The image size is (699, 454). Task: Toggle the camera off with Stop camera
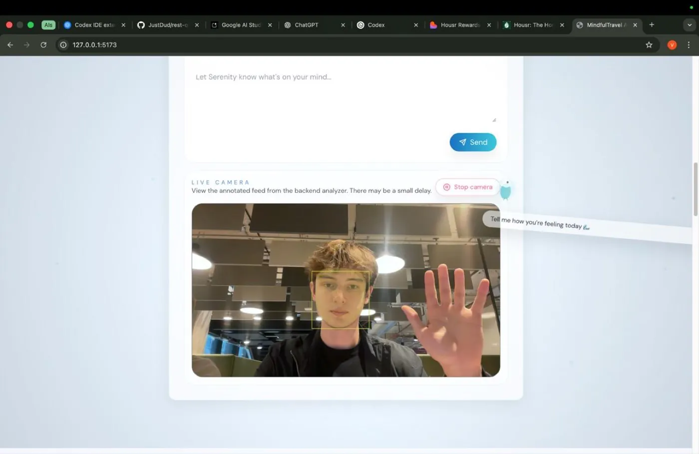pos(468,187)
